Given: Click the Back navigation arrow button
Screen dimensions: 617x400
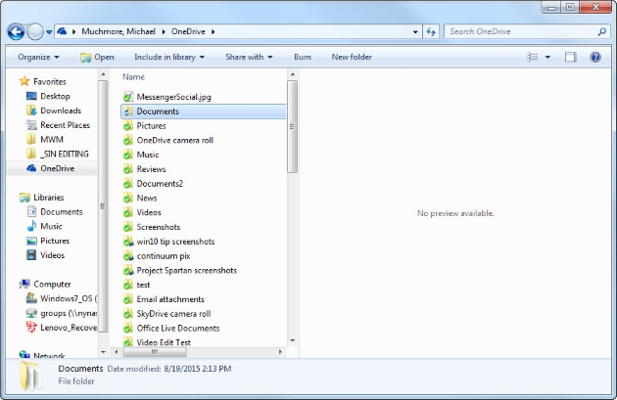Looking at the screenshot, I should (x=16, y=32).
